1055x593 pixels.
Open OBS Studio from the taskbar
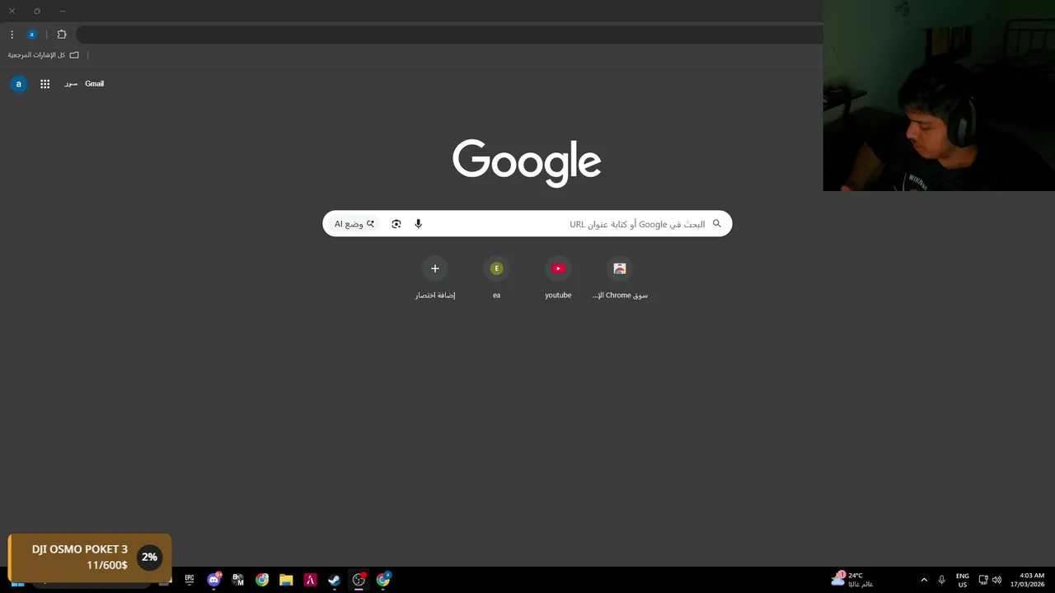click(359, 580)
